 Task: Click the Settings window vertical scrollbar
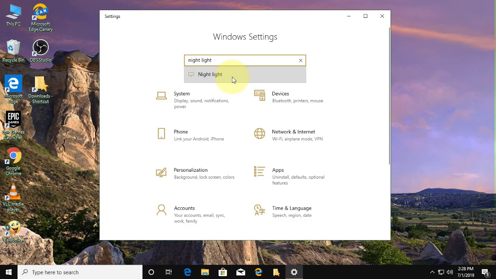(389, 96)
